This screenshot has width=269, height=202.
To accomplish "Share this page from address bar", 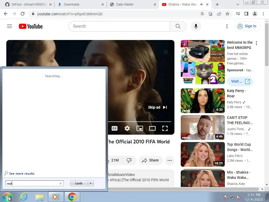I will click(x=219, y=14).
